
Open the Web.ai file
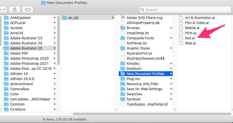click(190, 43)
